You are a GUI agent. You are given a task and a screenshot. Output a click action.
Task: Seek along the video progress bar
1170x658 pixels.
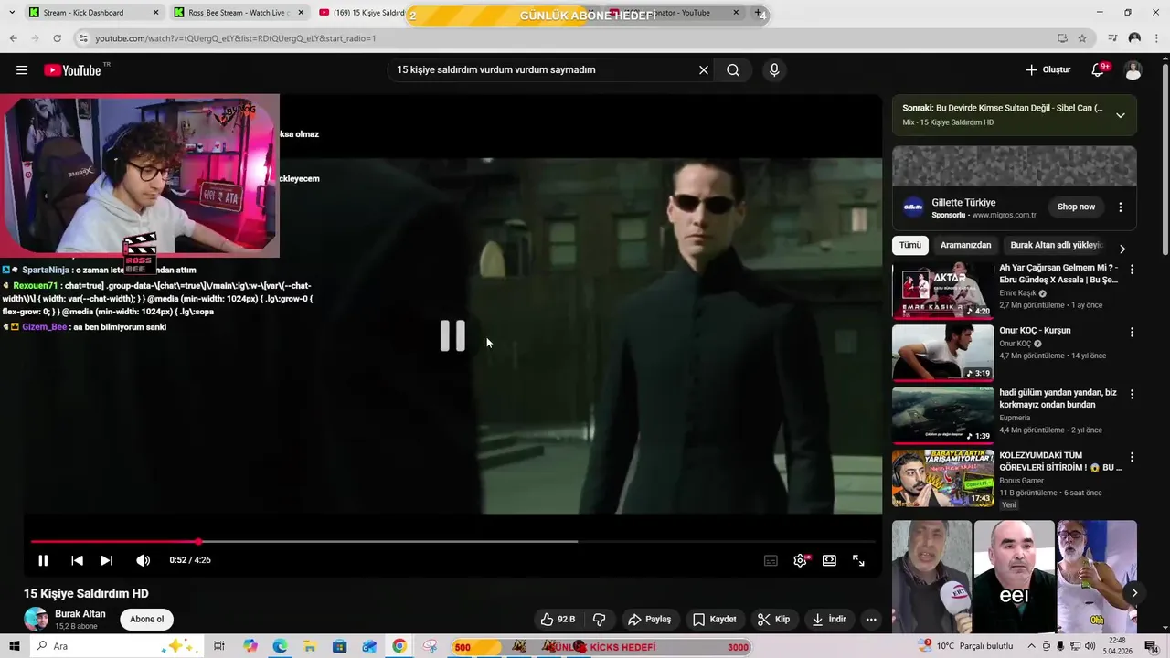(452, 542)
